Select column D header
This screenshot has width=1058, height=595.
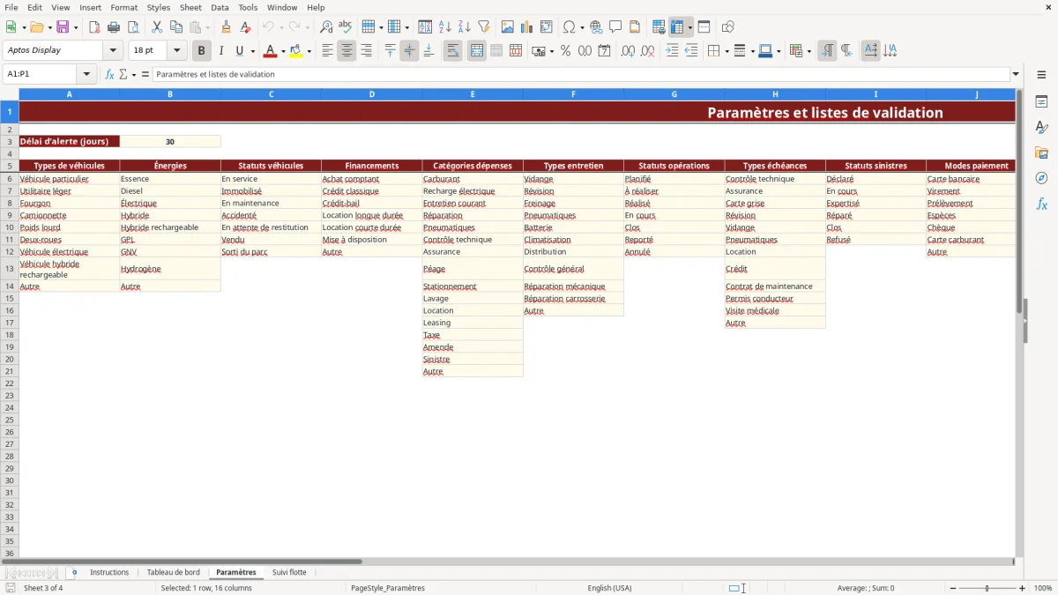[x=371, y=94]
